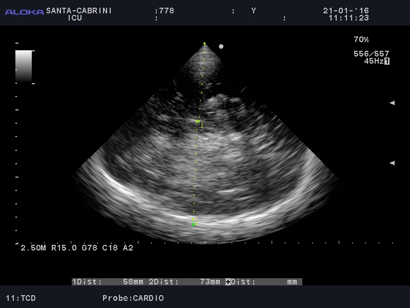Viewport: 410px width, 308px height.
Task: Click the SANTA-CABRINI hospital name
Action: 79,10
